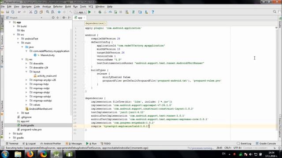Open the Logcat tool tab
This screenshot has width=282, height=158.
29,144
